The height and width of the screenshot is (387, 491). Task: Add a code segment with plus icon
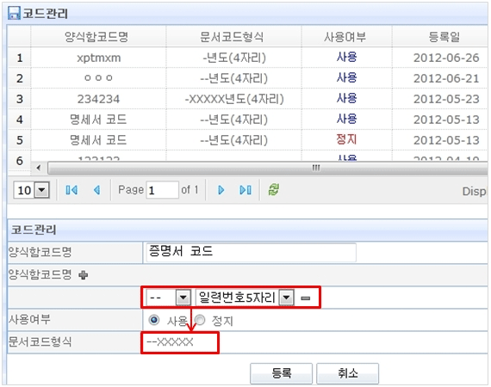(84, 275)
